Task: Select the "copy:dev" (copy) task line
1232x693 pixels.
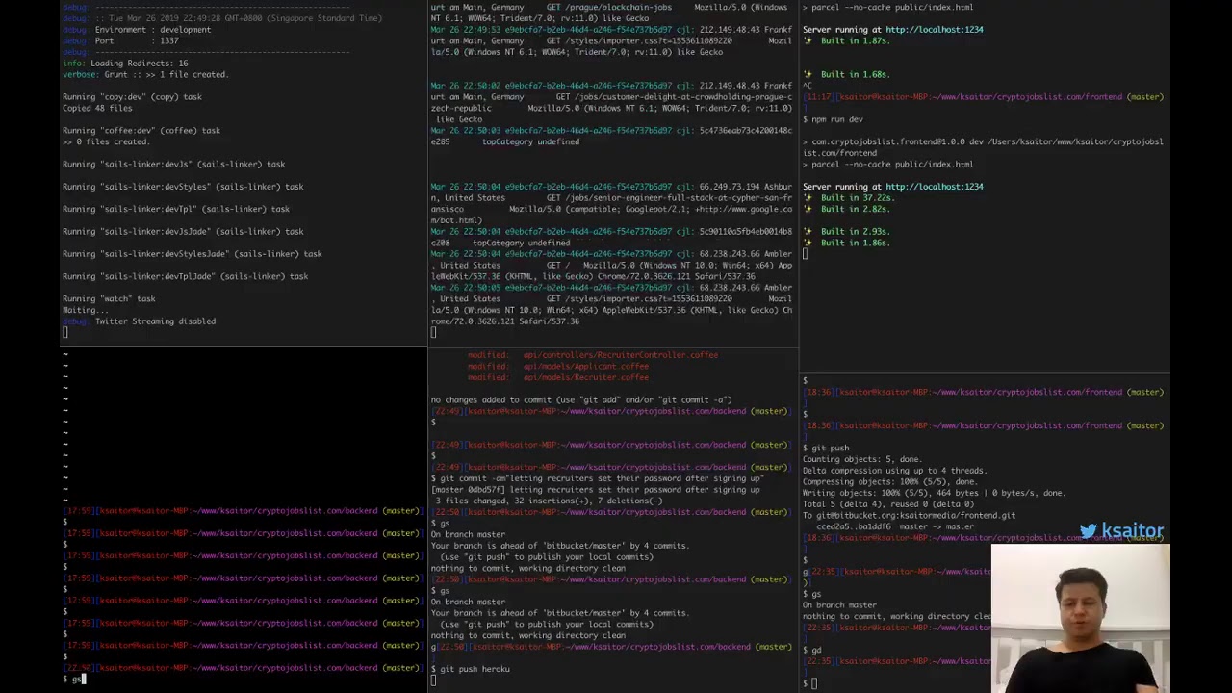Action: [132, 97]
